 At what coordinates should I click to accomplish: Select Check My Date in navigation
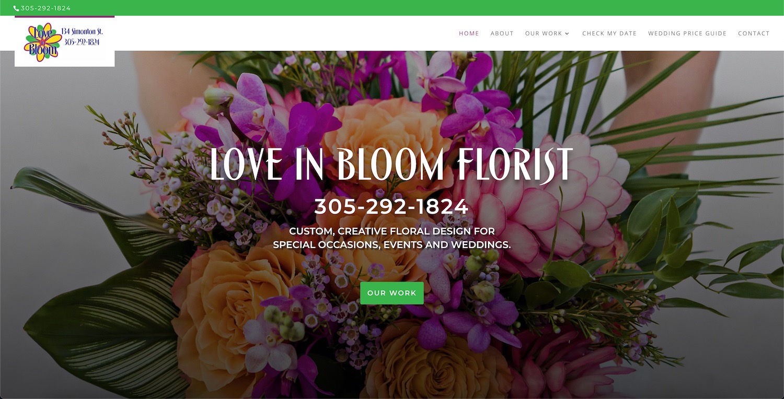coord(609,33)
